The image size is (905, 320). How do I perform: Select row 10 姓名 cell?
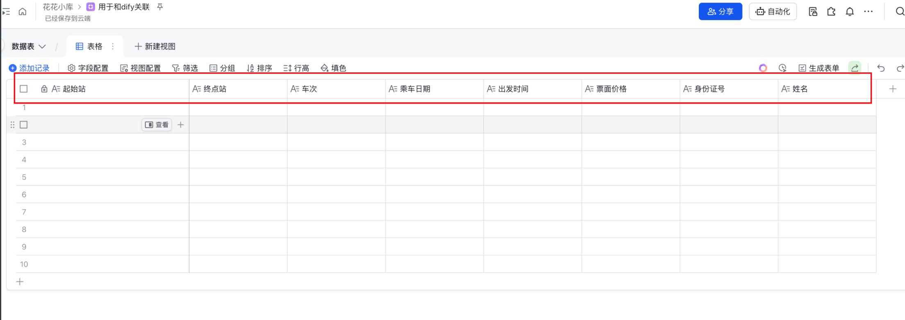(827, 264)
